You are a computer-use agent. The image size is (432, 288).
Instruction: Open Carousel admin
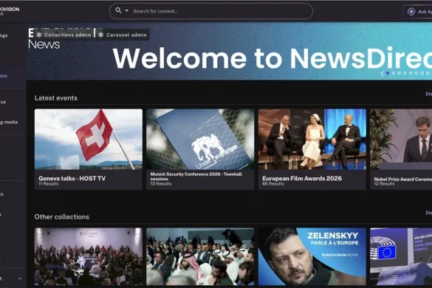tap(123, 35)
